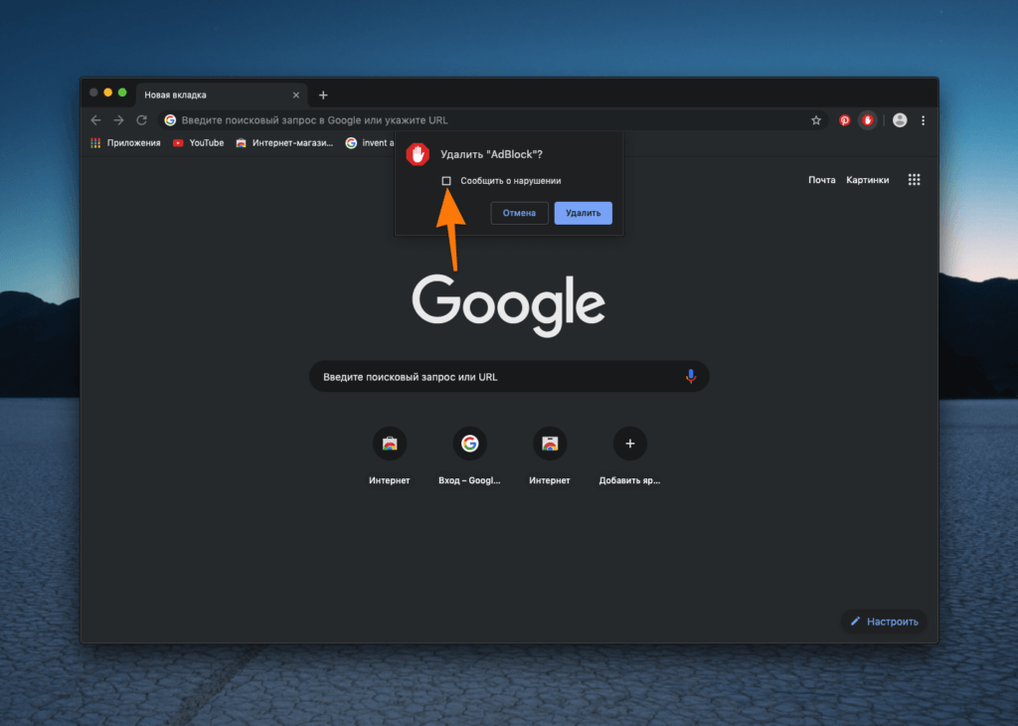Image resolution: width=1018 pixels, height=726 pixels.
Task: Click the Google icon in address bar
Action: [170, 120]
